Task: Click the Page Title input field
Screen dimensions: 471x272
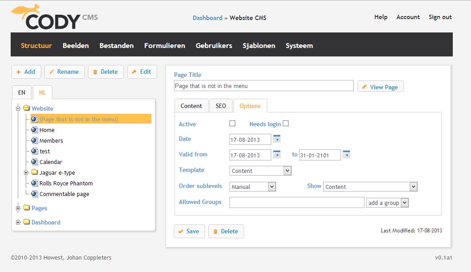Action: coord(264,86)
